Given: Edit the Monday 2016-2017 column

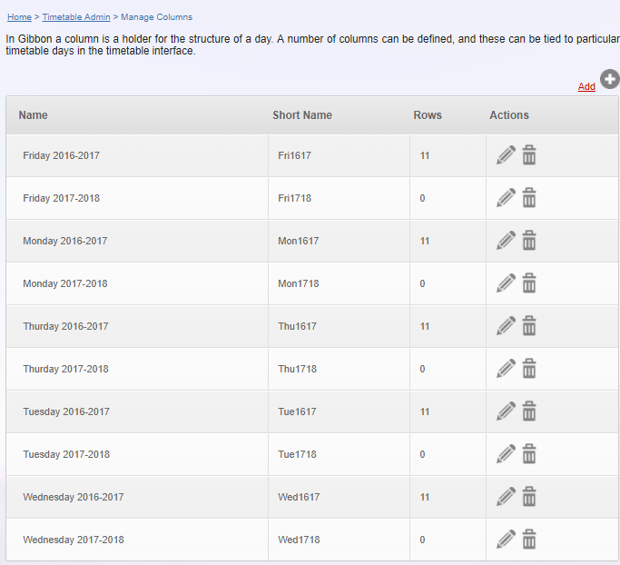Looking at the screenshot, I should 506,240.
